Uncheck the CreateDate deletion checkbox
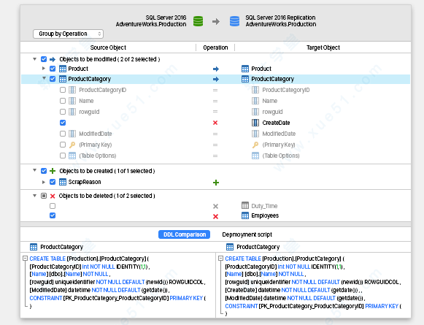 [63, 123]
